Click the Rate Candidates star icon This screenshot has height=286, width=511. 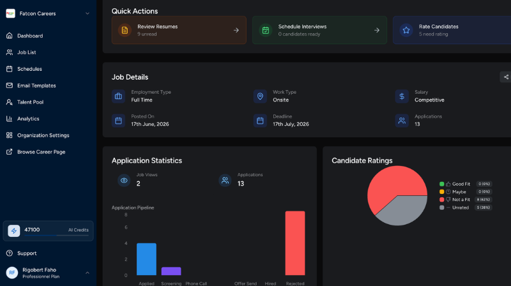click(x=406, y=30)
